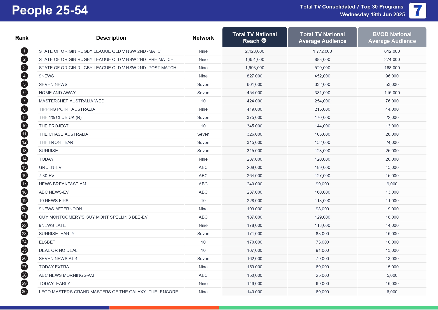Viewport: 438px width, 310px height.
Task: Select the rank 15 badge next to GRUEN-EV
Action: point(24,167)
